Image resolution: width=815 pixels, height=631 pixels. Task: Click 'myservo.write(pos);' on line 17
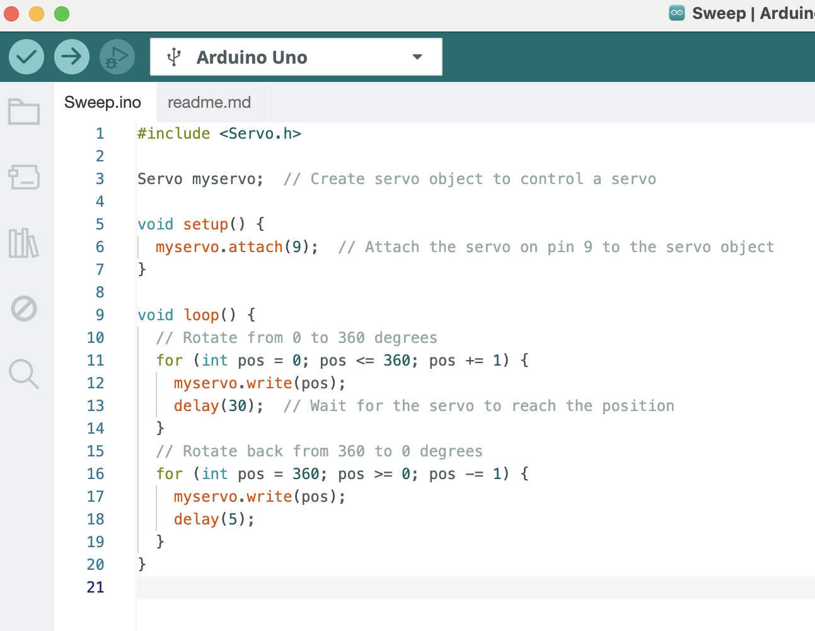pyautogui.click(x=260, y=497)
